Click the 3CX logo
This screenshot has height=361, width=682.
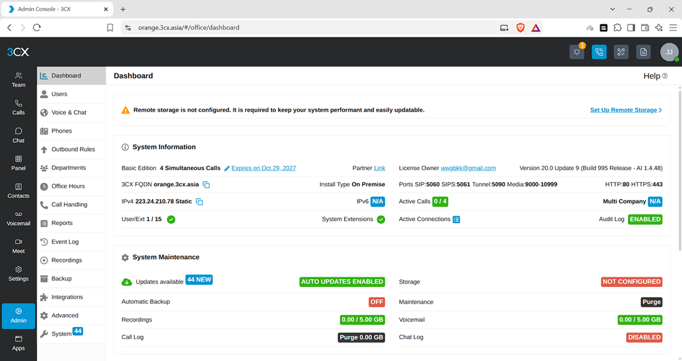pos(18,52)
